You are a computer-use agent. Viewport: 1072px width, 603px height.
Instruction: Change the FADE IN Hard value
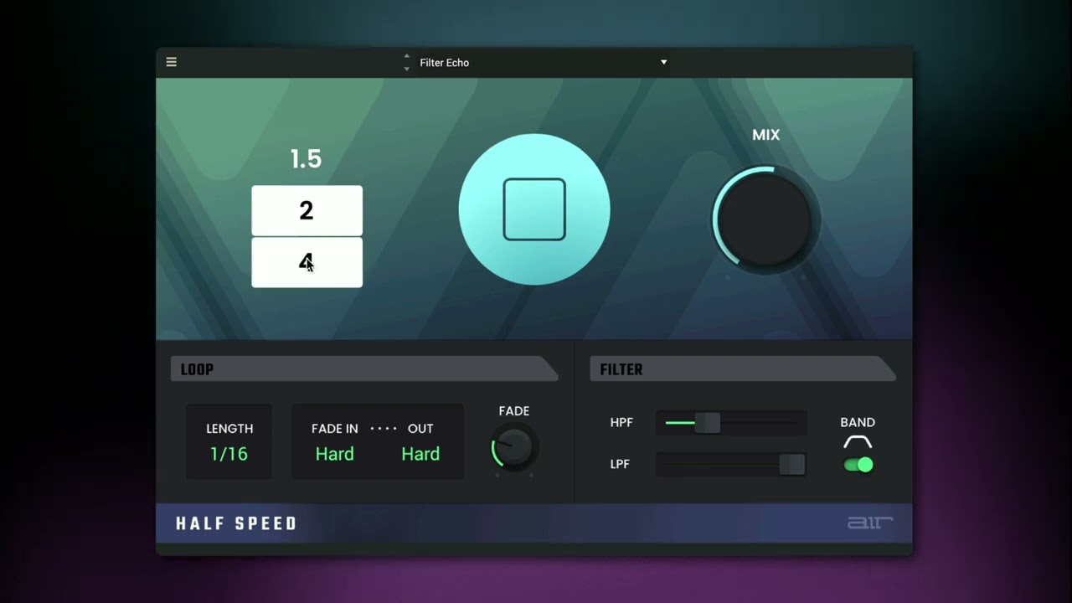point(335,454)
